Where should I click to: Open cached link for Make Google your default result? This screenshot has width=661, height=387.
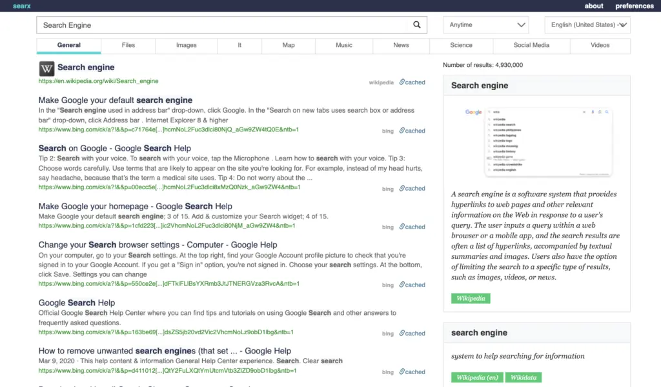[412, 131]
